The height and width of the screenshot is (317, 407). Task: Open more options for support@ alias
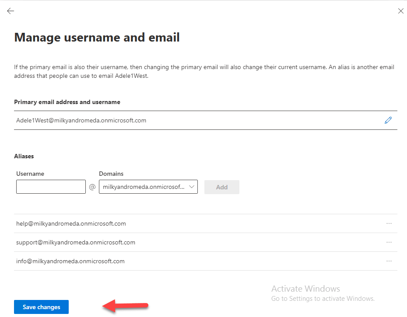click(389, 242)
